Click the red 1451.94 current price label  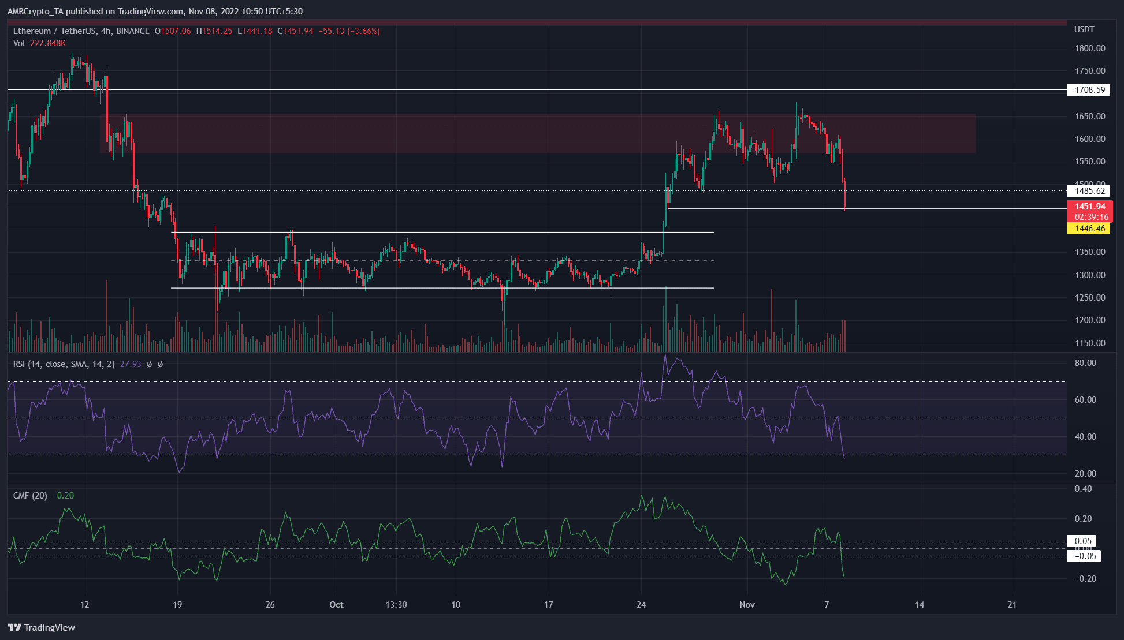coord(1089,207)
